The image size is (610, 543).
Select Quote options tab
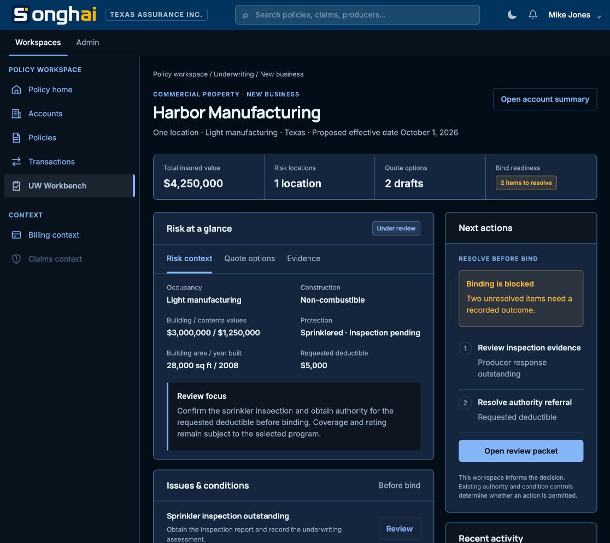click(x=249, y=258)
